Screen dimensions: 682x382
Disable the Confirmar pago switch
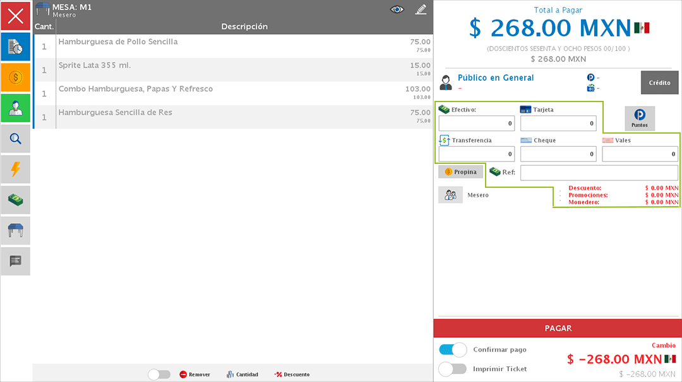[x=452, y=350]
